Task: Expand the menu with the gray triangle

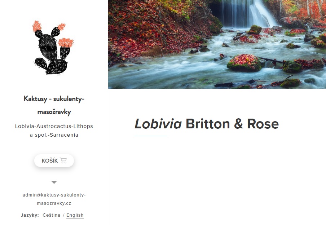Action: click(x=54, y=182)
